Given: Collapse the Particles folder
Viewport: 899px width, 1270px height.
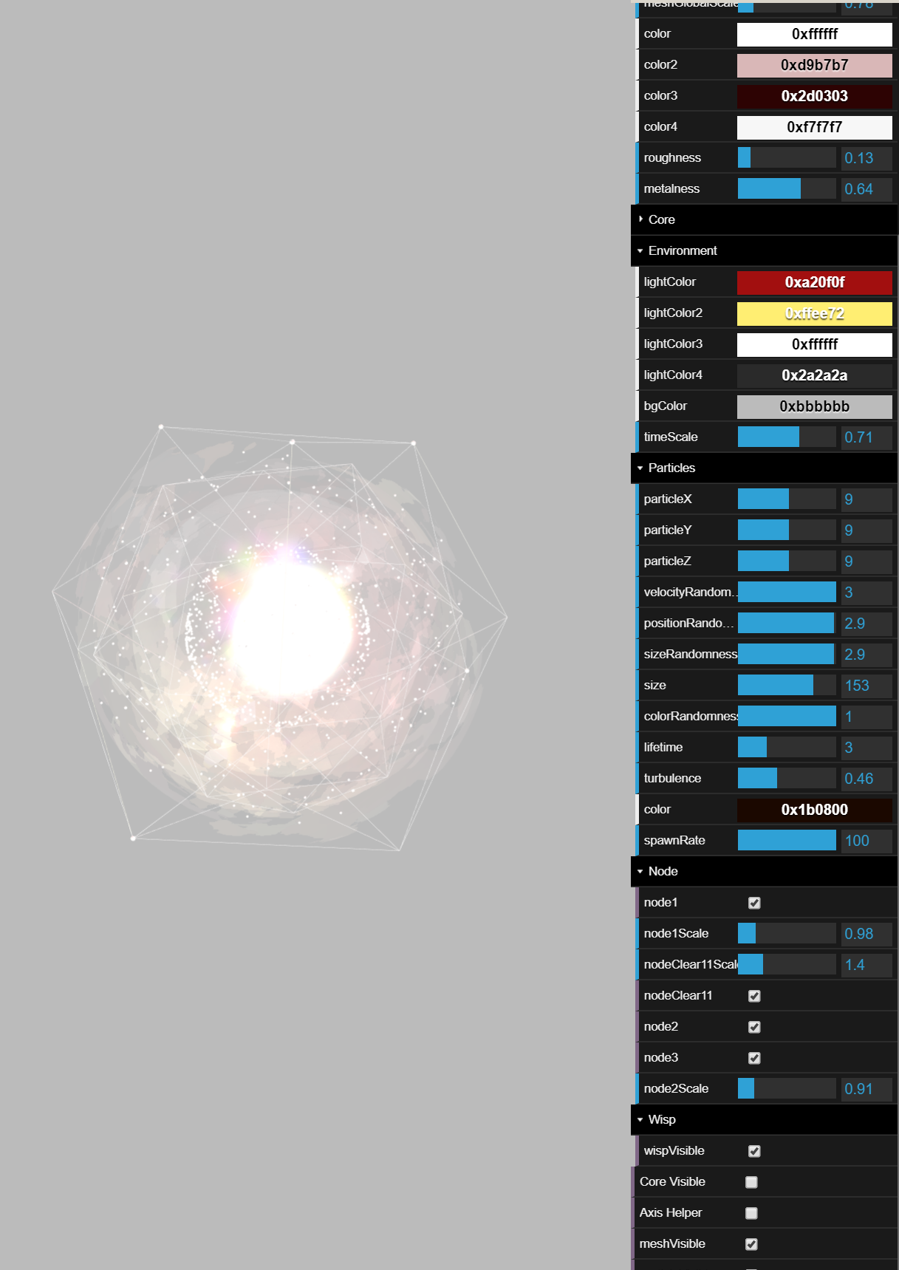Looking at the screenshot, I should pyautogui.click(x=764, y=468).
